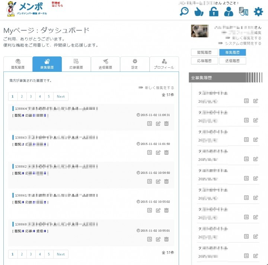This screenshot has height=265, width=268.
Task: Click Next in bottom pagination
Action: click(x=61, y=254)
